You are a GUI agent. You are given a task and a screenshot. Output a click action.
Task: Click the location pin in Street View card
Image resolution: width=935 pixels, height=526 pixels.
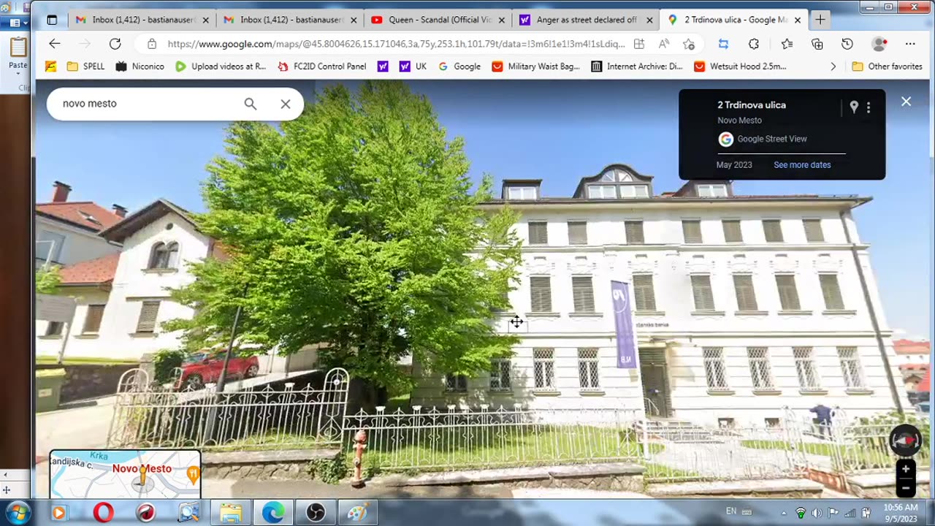tap(854, 107)
